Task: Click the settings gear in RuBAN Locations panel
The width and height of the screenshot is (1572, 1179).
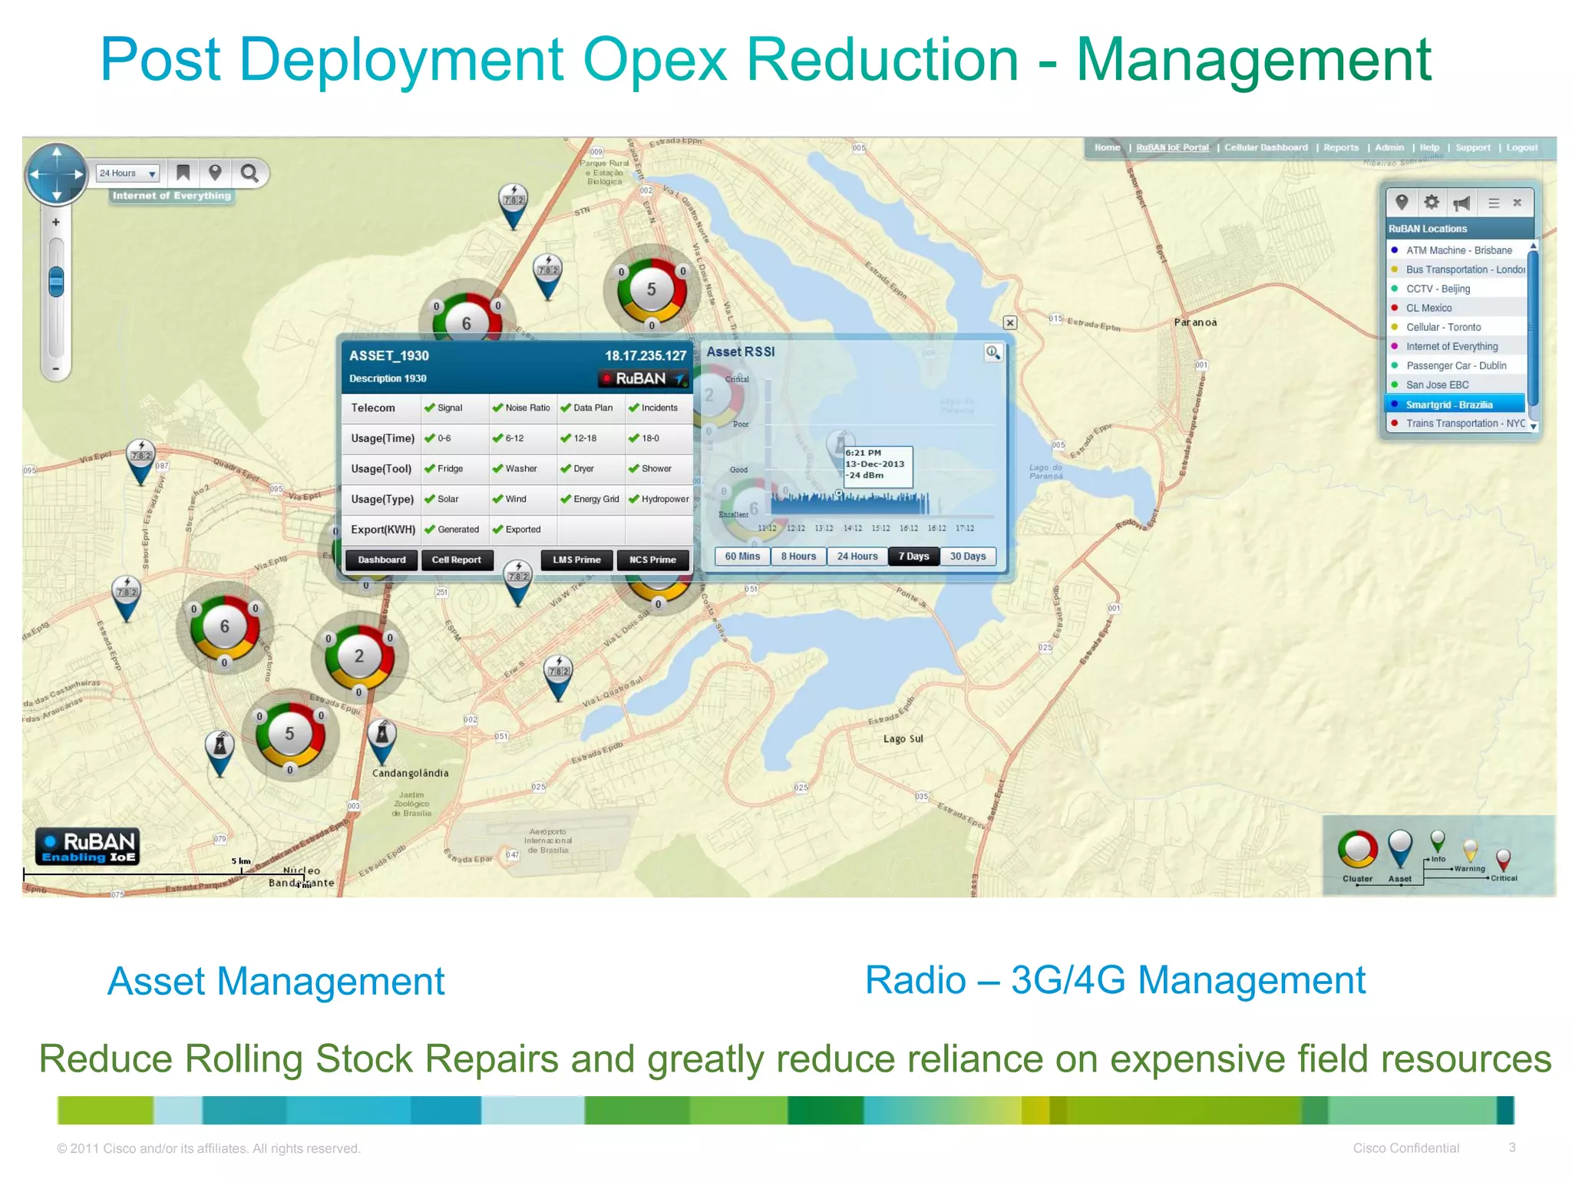Action: (1431, 203)
